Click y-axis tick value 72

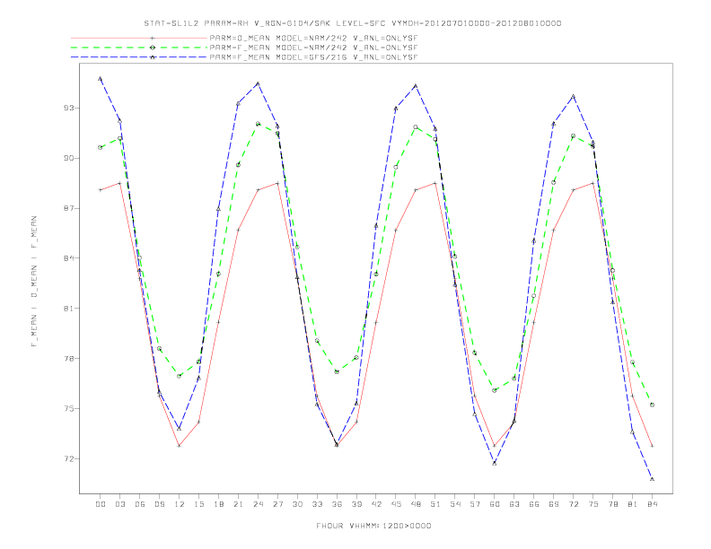point(69,459)
